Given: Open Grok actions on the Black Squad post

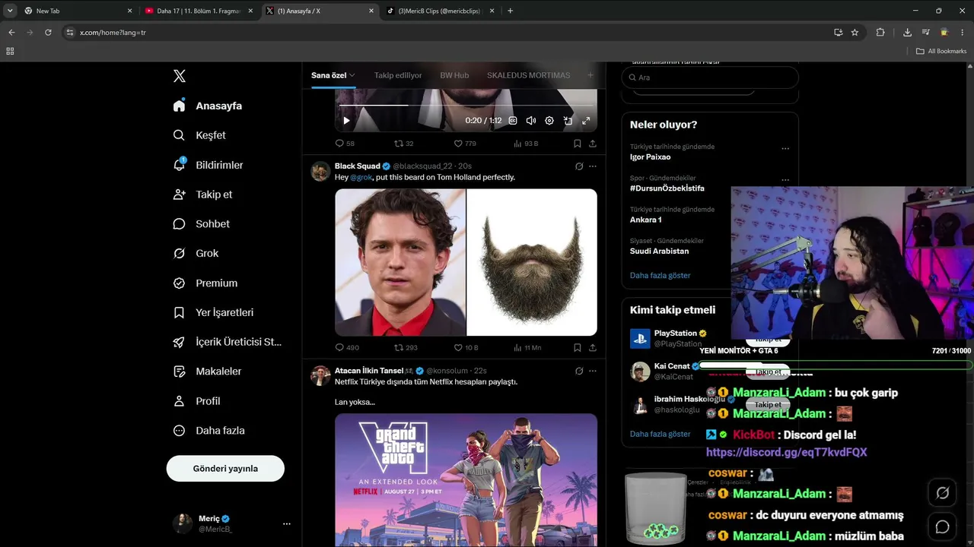Looking at the screenshot, I should pyautogui.click(x=579, y=166).
